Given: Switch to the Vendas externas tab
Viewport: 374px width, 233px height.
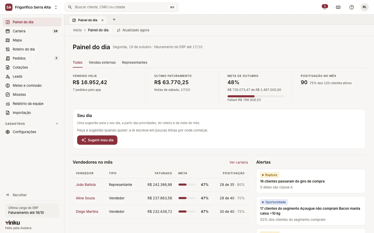Looking at the screenshot, I should [x=102, y=62].
